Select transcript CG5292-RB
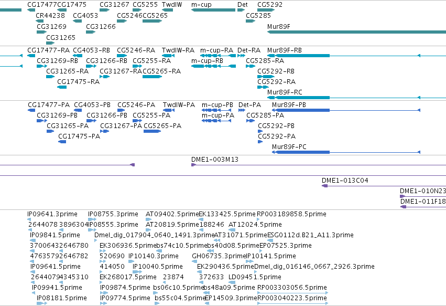Viewport: 446px width, 306px height. (276, 71)
